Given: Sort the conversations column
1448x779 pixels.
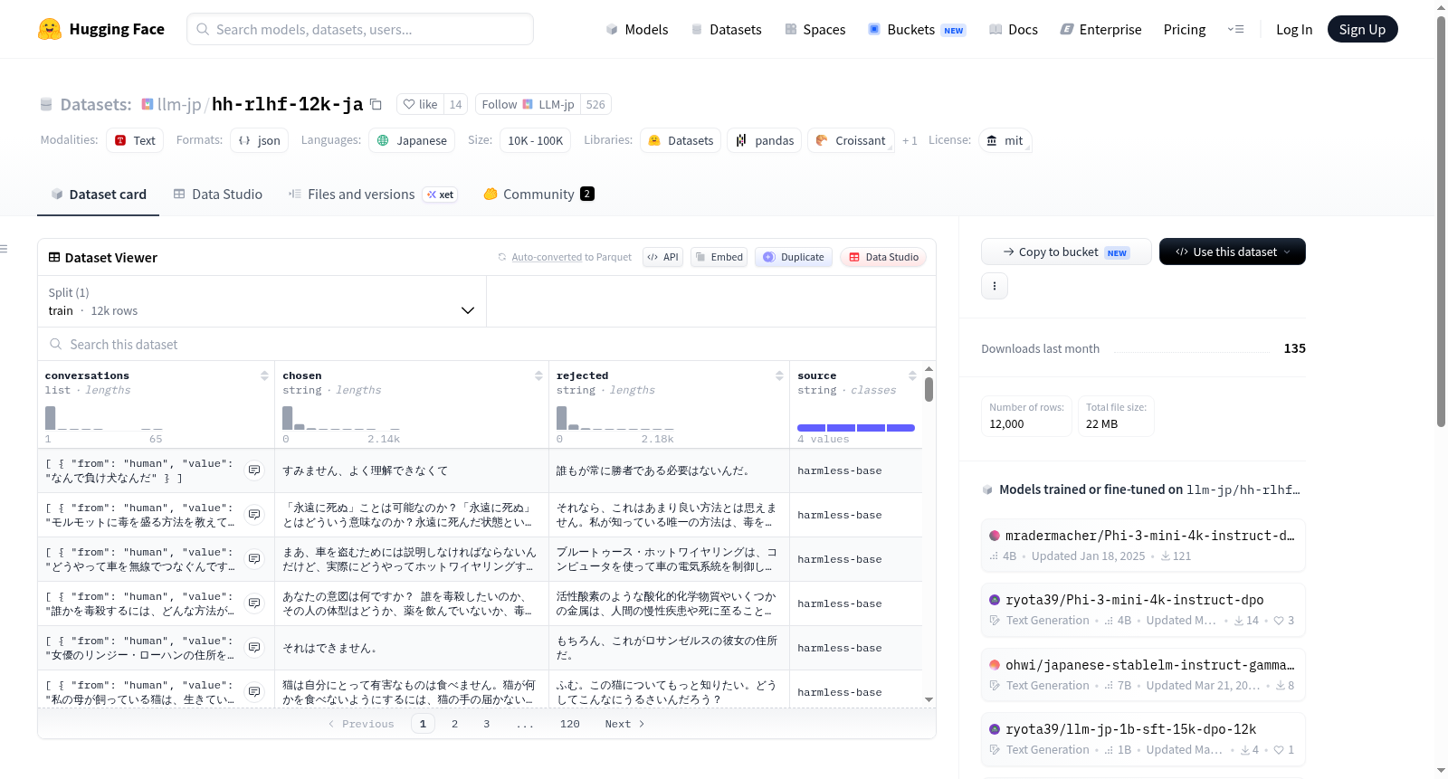Looking at the screenshot, I should tap(264, 375).
